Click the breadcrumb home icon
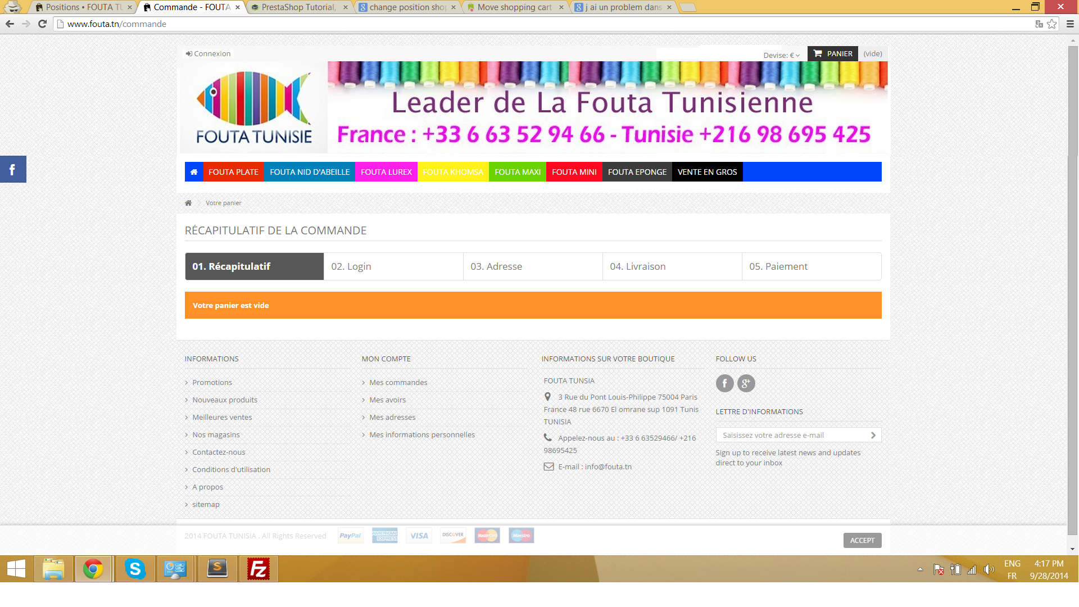 tap(188, 203)
